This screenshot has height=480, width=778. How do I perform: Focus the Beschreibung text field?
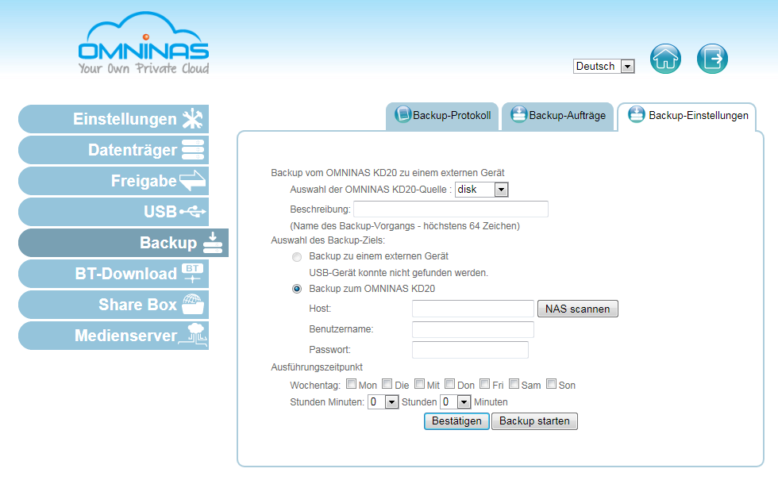click(x=451, y=209)
